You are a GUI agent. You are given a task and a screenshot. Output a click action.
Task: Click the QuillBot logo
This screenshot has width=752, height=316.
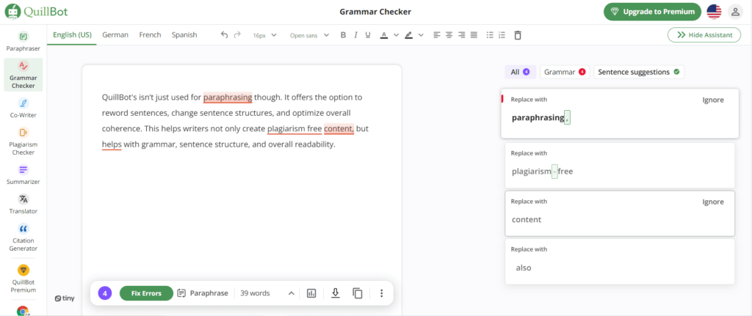35,12
